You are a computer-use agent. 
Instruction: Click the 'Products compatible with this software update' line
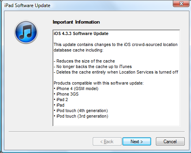click(99, 83)
